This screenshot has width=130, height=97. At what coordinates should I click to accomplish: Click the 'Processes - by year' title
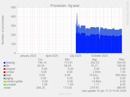click(x=65, y=6)
